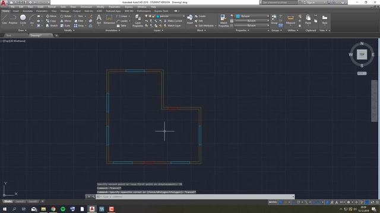Open the ByLayer lineweight dropdown

(252, 21)
